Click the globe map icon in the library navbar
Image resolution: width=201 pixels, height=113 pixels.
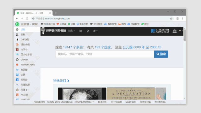coord(88,31)
